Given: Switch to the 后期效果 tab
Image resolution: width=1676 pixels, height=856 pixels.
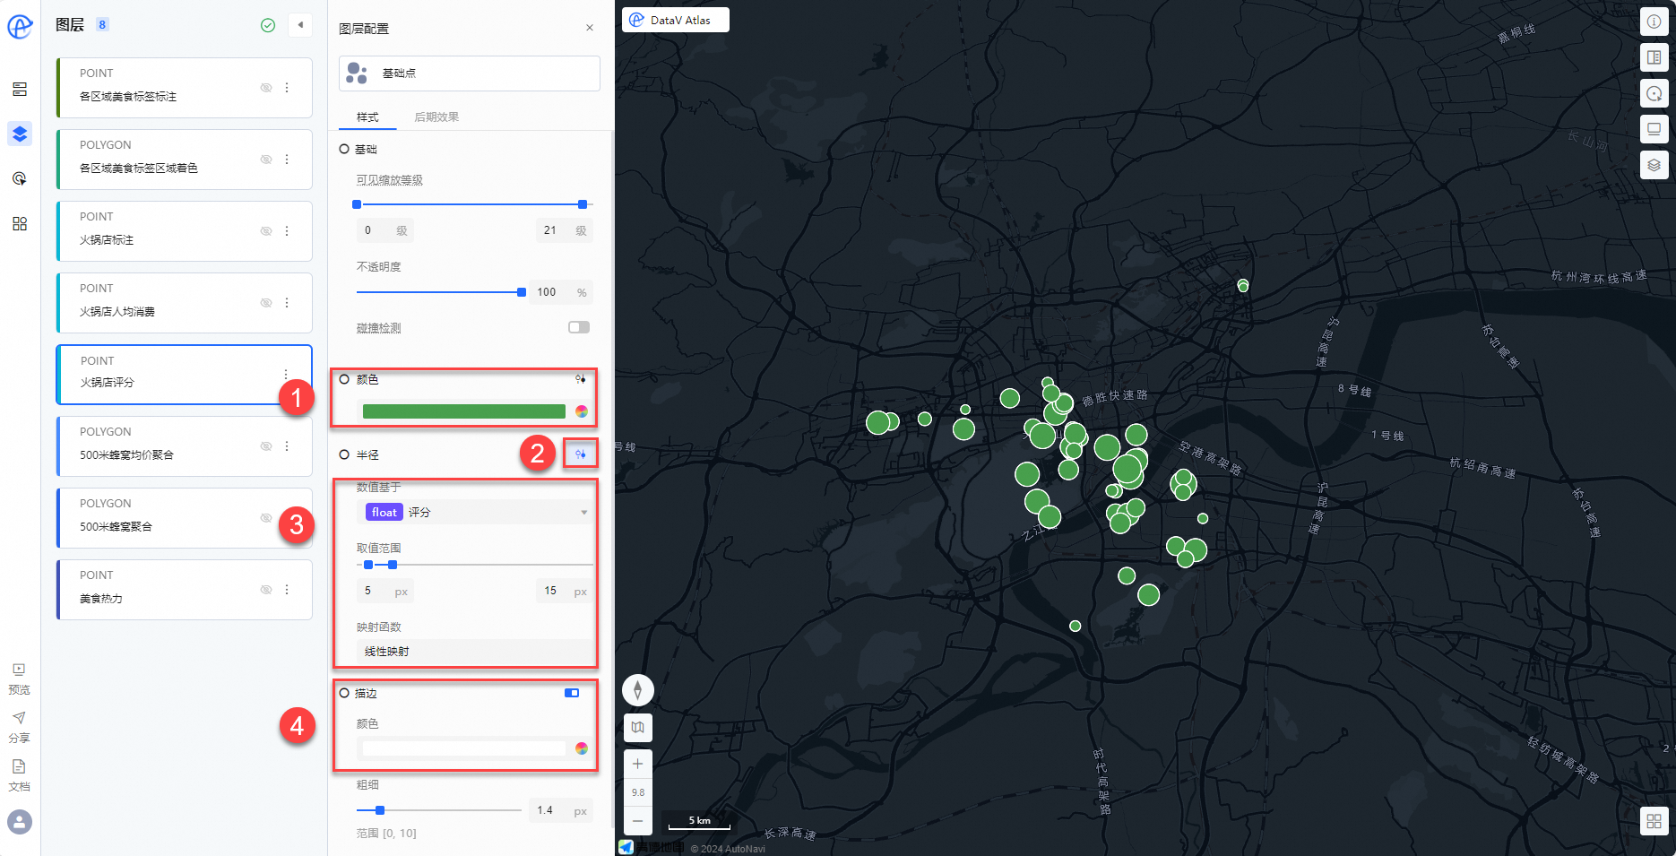Looking at the screenshot, I should (436, 117).
